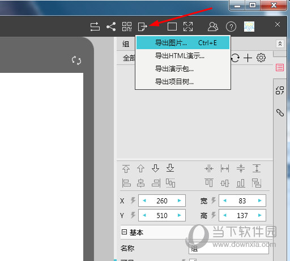Viewport: 290px width, 261px height.
Task: Click the refresh circular-arrow panel icon
Action: click(x=235, y=58)
